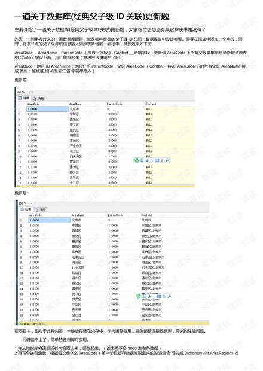Click AreaCode 111300 in the before-update grid
The width and height of the screenshot is (263, 371).
click(x=32, y=178)
